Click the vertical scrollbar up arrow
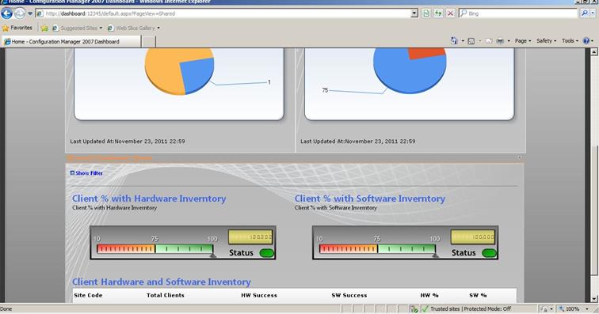 [594, 52]
